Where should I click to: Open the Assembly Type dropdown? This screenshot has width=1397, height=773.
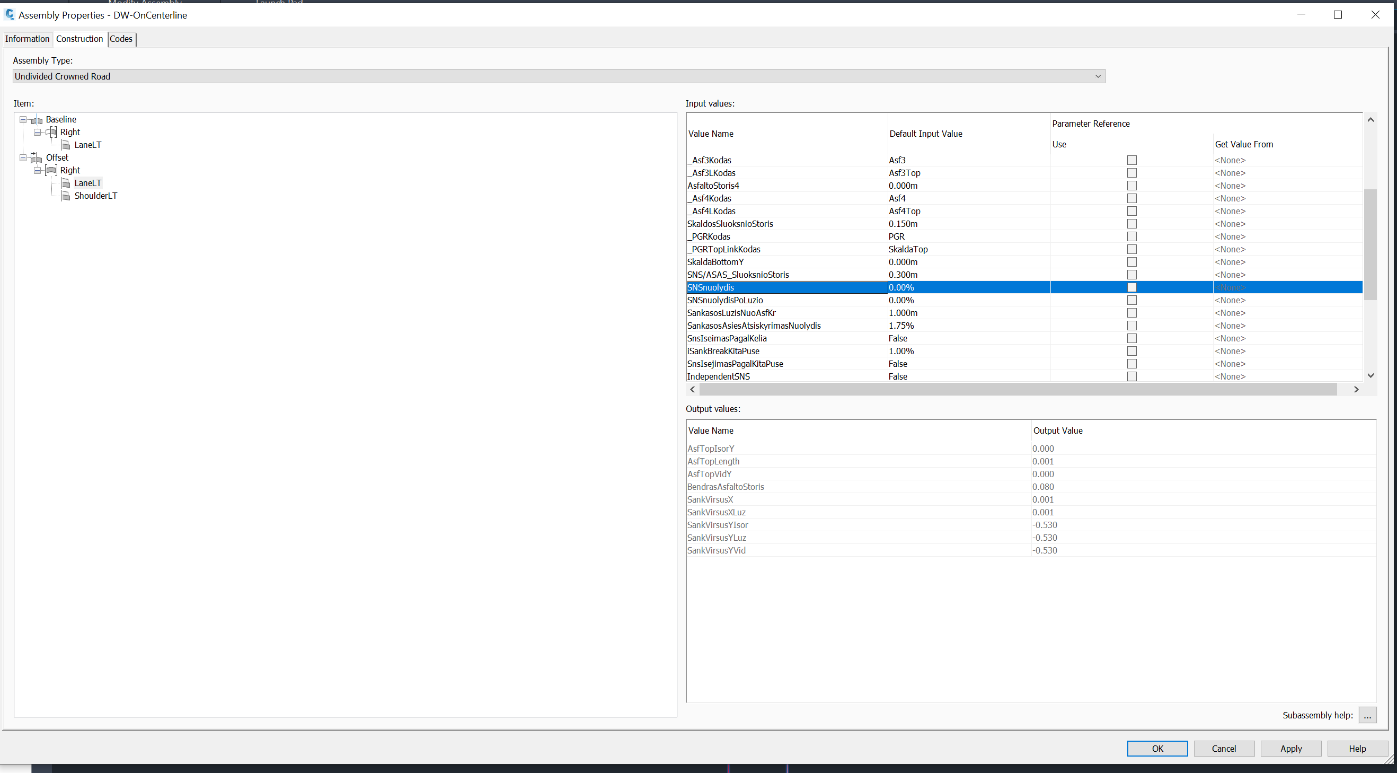coord(1098,76)
